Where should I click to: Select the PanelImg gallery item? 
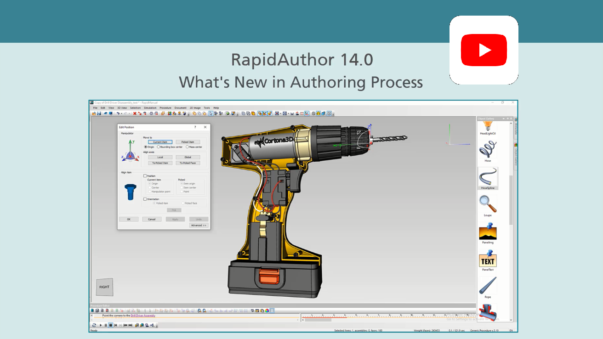tap(488, 232)
